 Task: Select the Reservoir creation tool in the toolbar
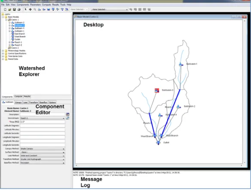point(49,9)
